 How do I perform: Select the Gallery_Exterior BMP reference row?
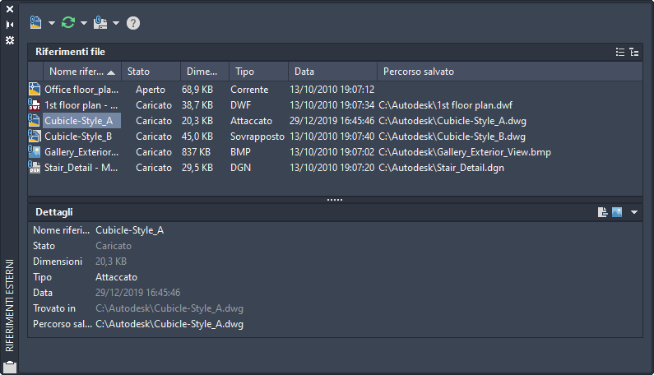coord(78,152)
